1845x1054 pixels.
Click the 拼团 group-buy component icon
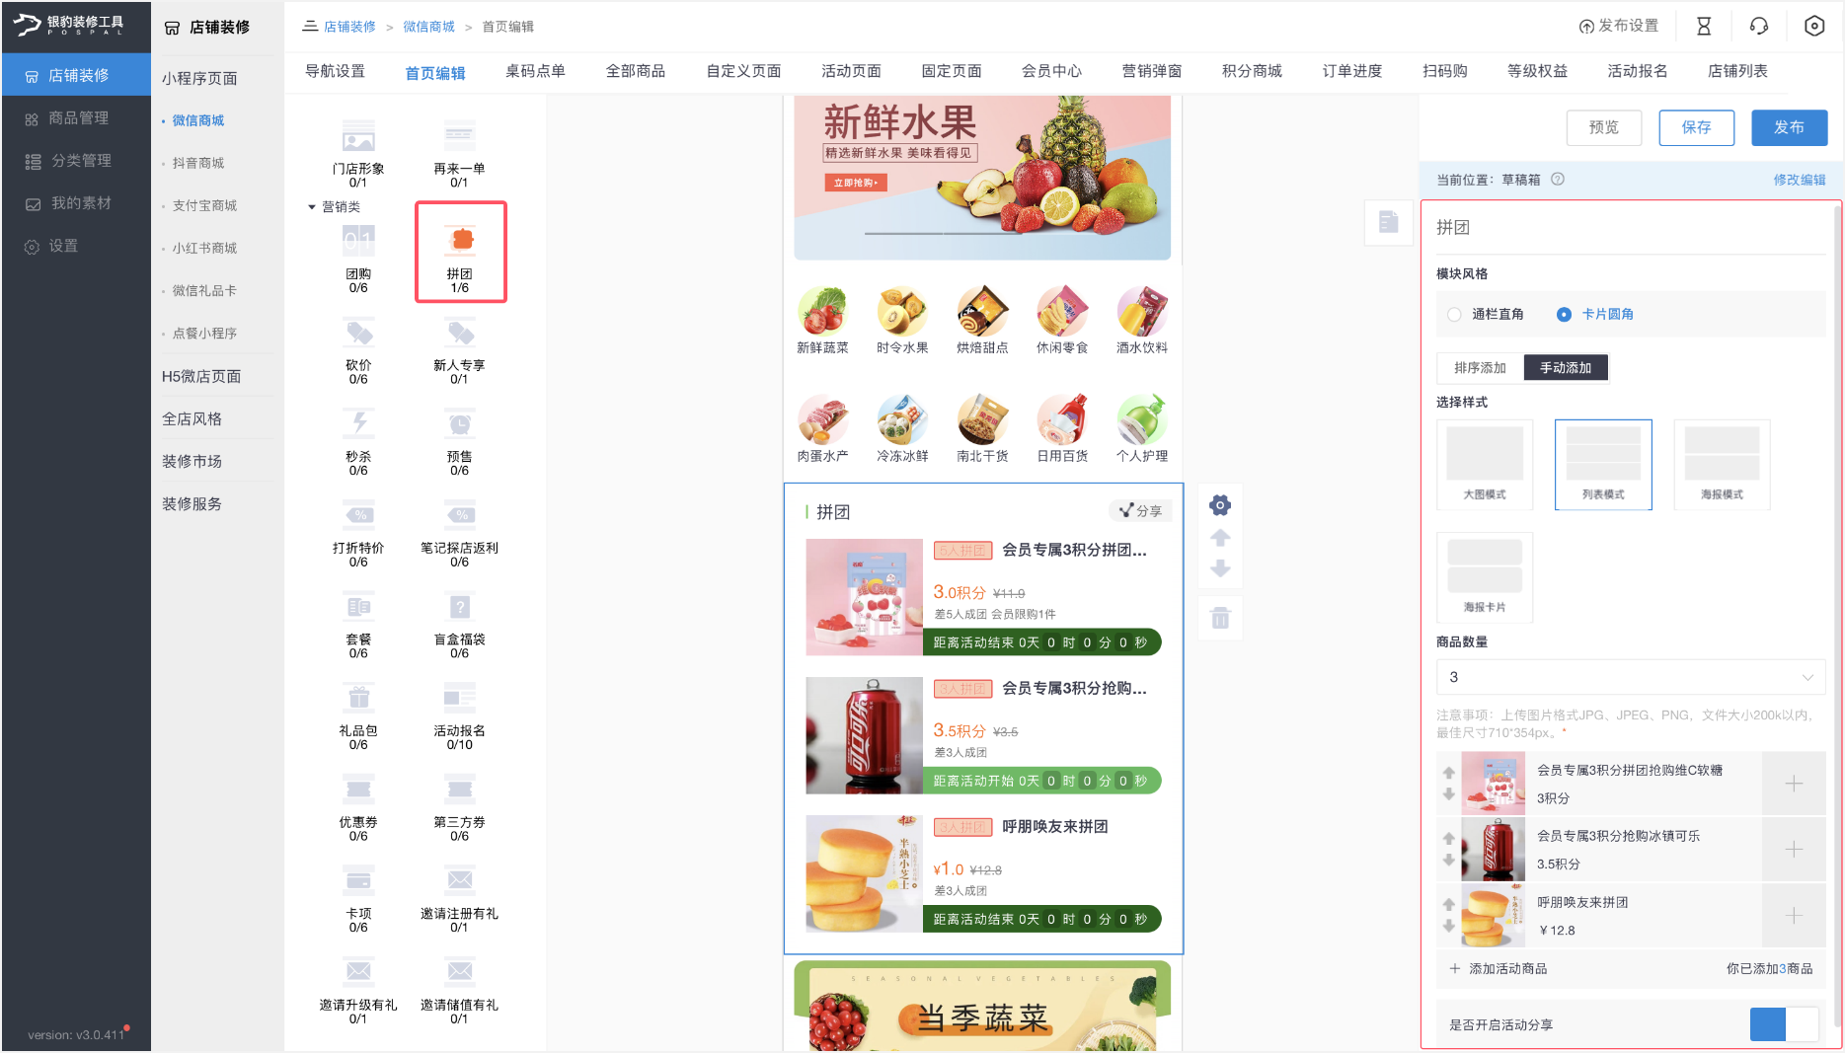[x=460, y=242]
